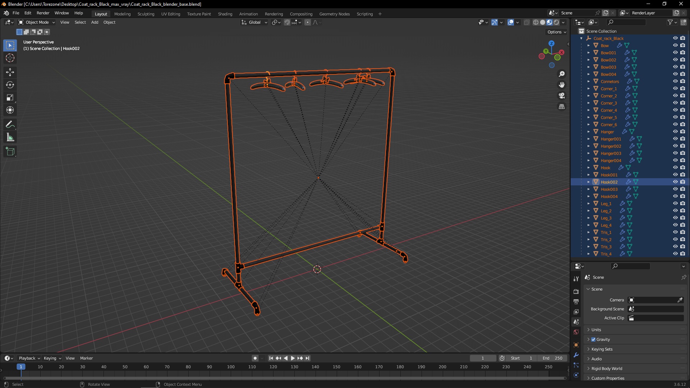Activate the Annotate tool
This screenshot has width=690, height=388.
(10, 125)
